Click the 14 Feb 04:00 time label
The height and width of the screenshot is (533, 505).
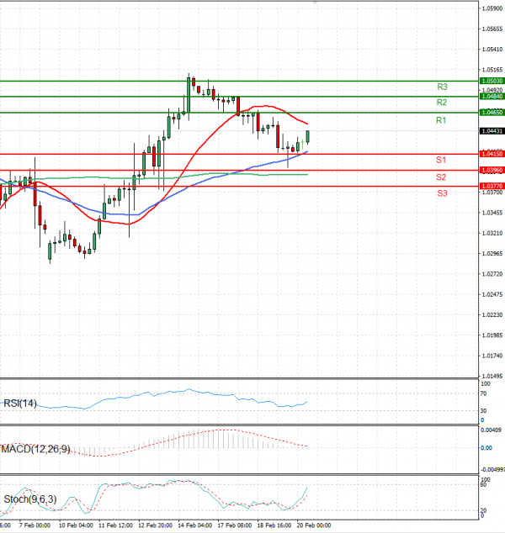195,525
